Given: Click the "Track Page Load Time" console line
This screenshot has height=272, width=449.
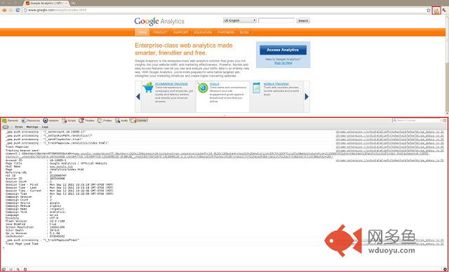Looking at the screenshot, I should click(22, 244).
